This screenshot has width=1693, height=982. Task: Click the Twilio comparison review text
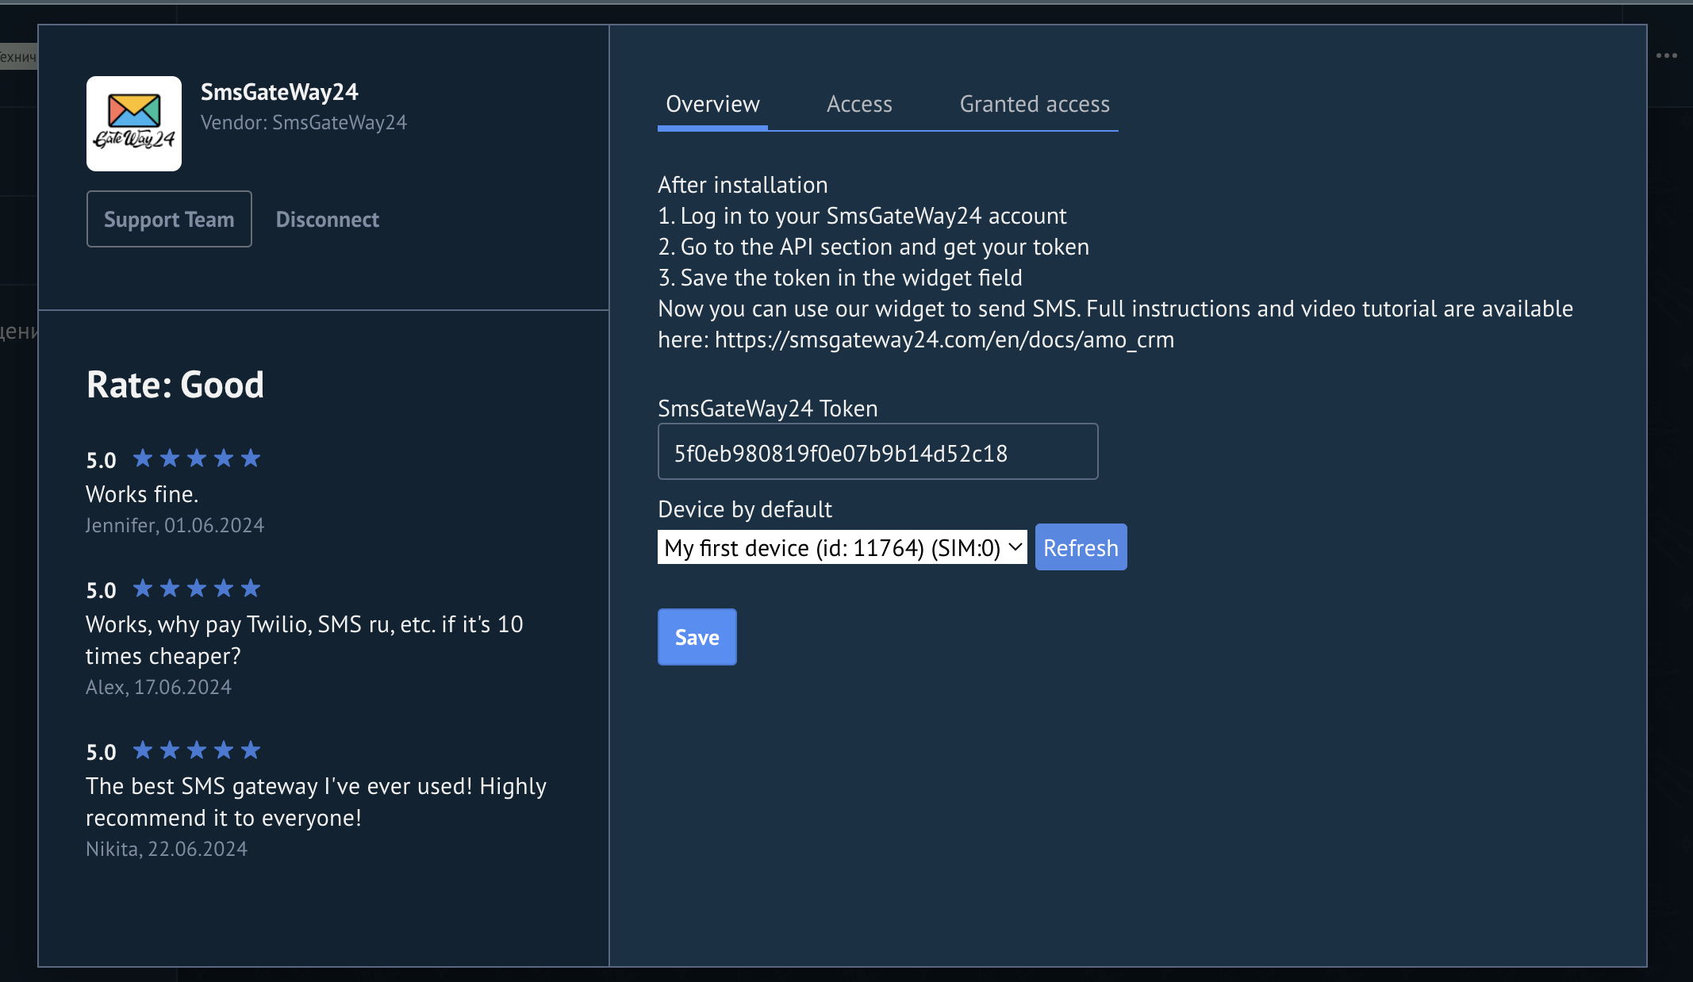click(305, 640)
